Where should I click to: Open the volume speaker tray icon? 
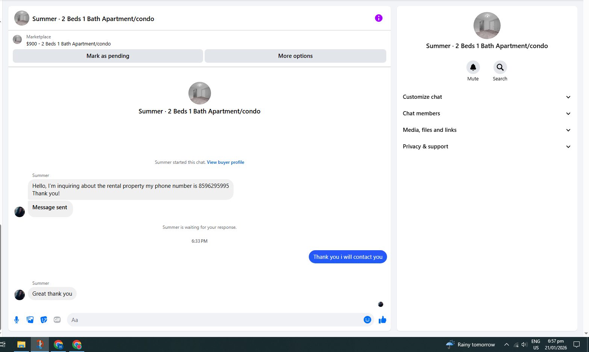click(x=524, y=344)
